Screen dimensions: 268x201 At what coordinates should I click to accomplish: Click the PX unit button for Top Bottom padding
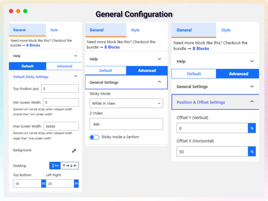pyautogui.click(x=44, y=183)
